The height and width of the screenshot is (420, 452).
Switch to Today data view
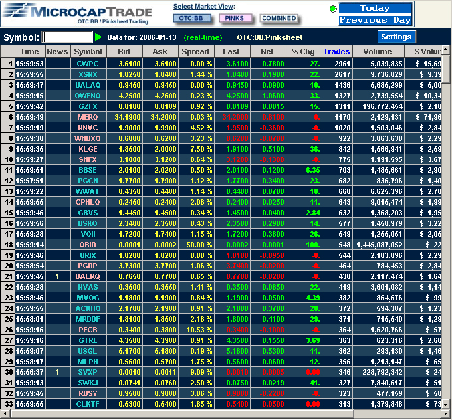(x=375, y=8)
